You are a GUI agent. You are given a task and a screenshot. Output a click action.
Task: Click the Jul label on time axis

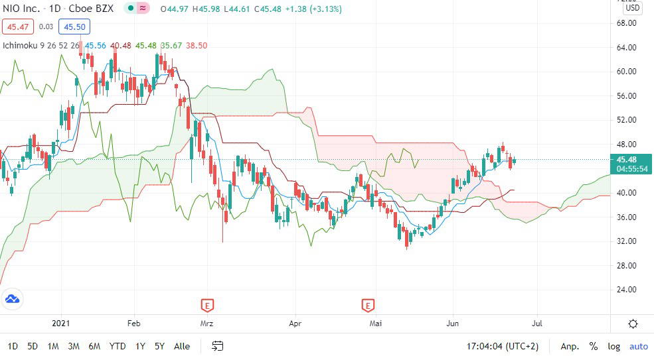[x=536, y=324]
